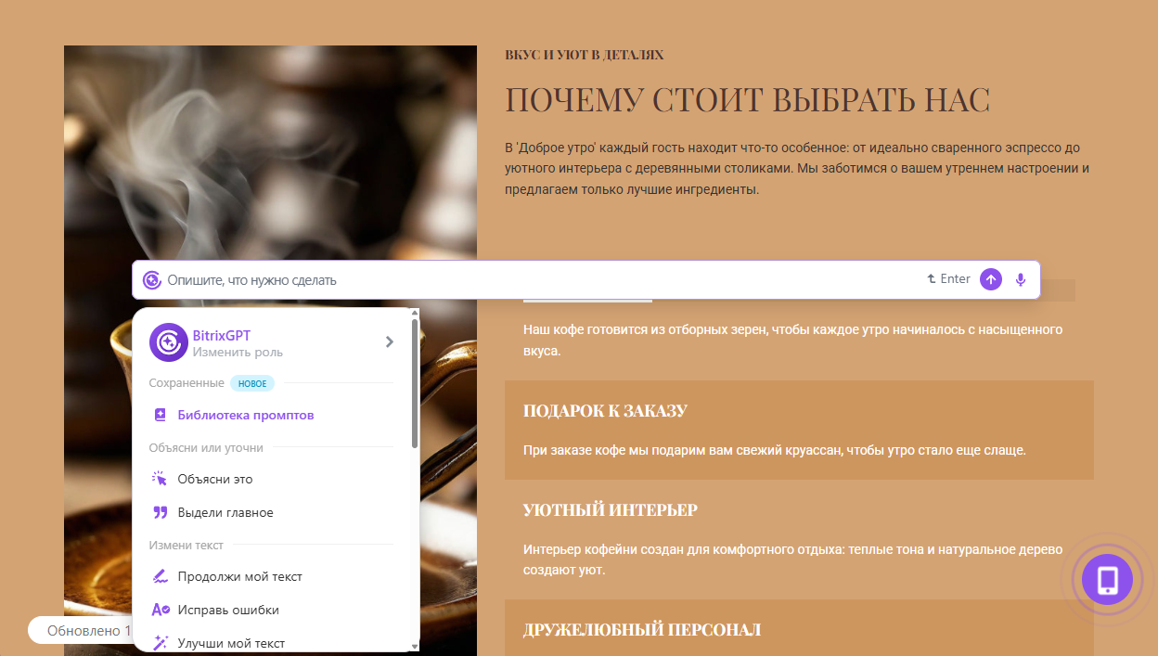The image size is (1158, 656).
Task: Click the send arrow button in prompt bar
Action: pyautogui.click(x=991, y=279)
